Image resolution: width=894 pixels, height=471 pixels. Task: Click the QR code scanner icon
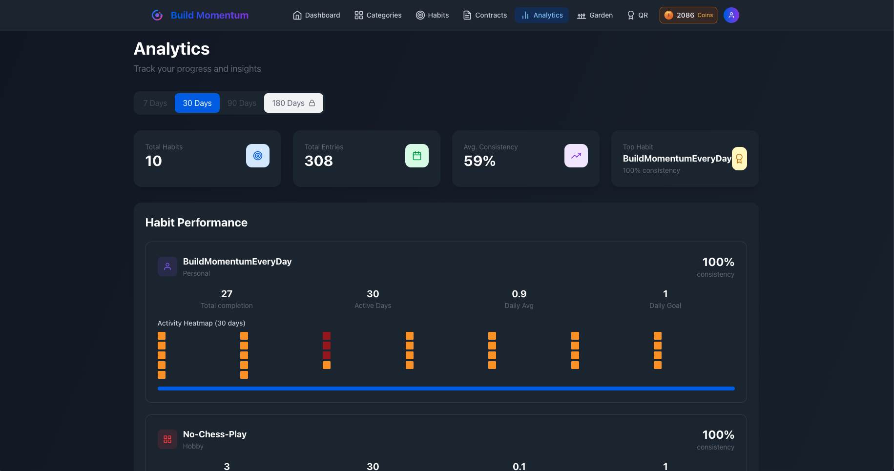631,15
